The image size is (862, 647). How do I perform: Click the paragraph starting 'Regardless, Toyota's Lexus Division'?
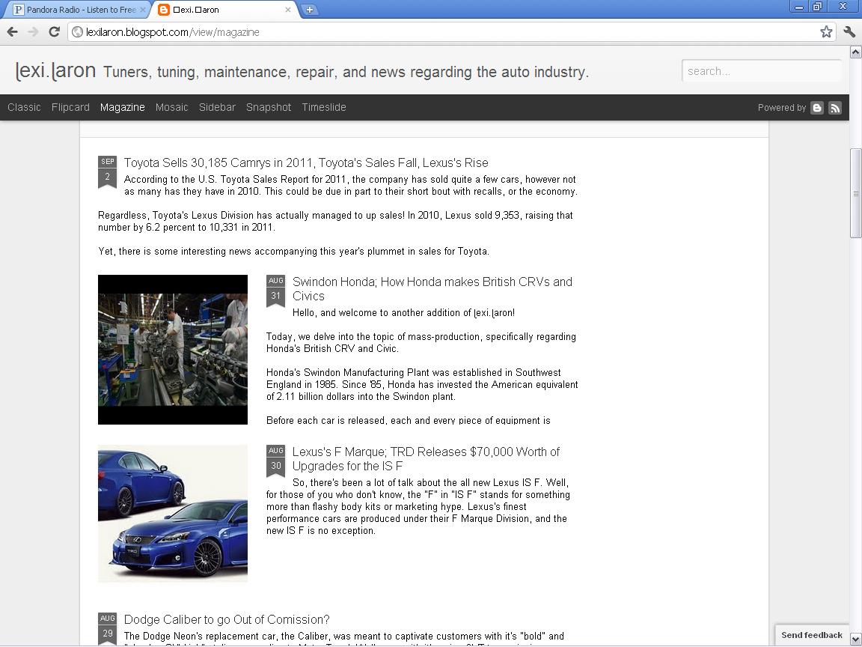335,221
